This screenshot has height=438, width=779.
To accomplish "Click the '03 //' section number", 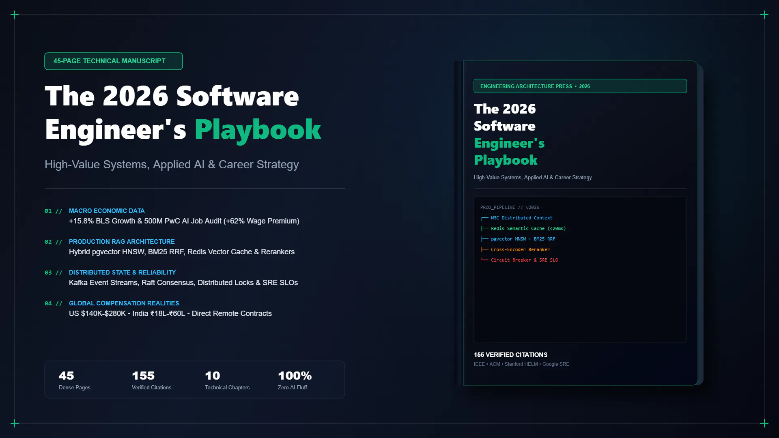I will pyautogui.click(x=54, y=273).
